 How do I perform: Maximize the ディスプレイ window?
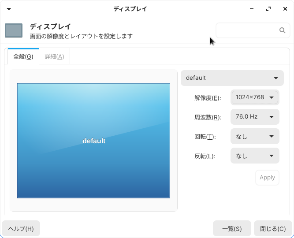coord(268,9)
